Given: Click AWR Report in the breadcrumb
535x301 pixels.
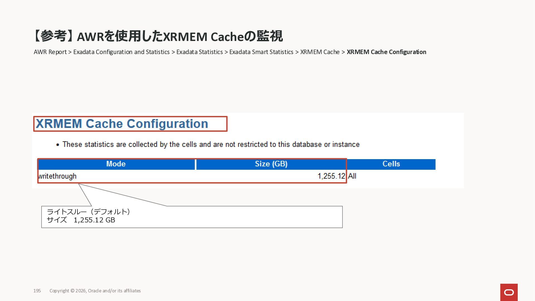Looking at the screenshot, I should click(50, 52).
